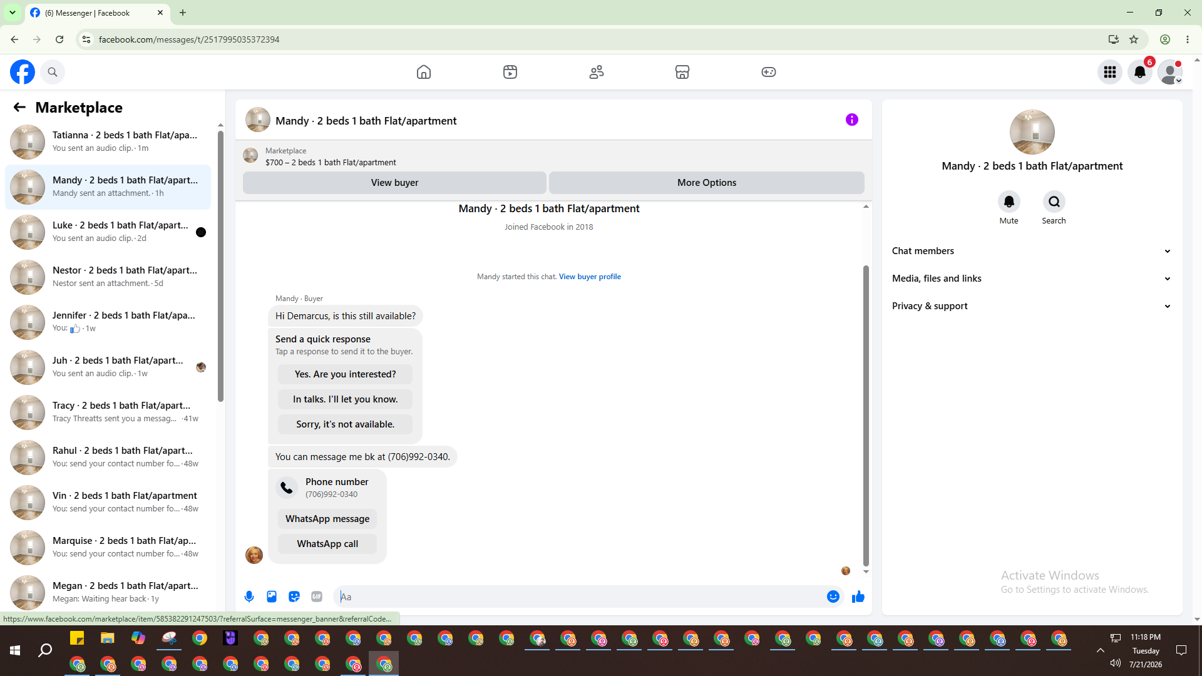1202x676 pixels.
Task: Open the $700 Marketplace listing banner
Action: point(553,156)
